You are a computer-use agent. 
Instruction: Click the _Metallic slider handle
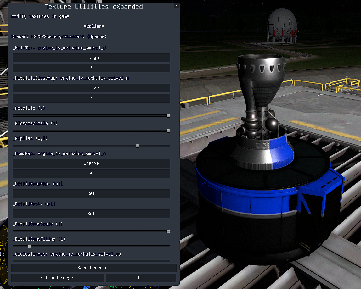168,116
